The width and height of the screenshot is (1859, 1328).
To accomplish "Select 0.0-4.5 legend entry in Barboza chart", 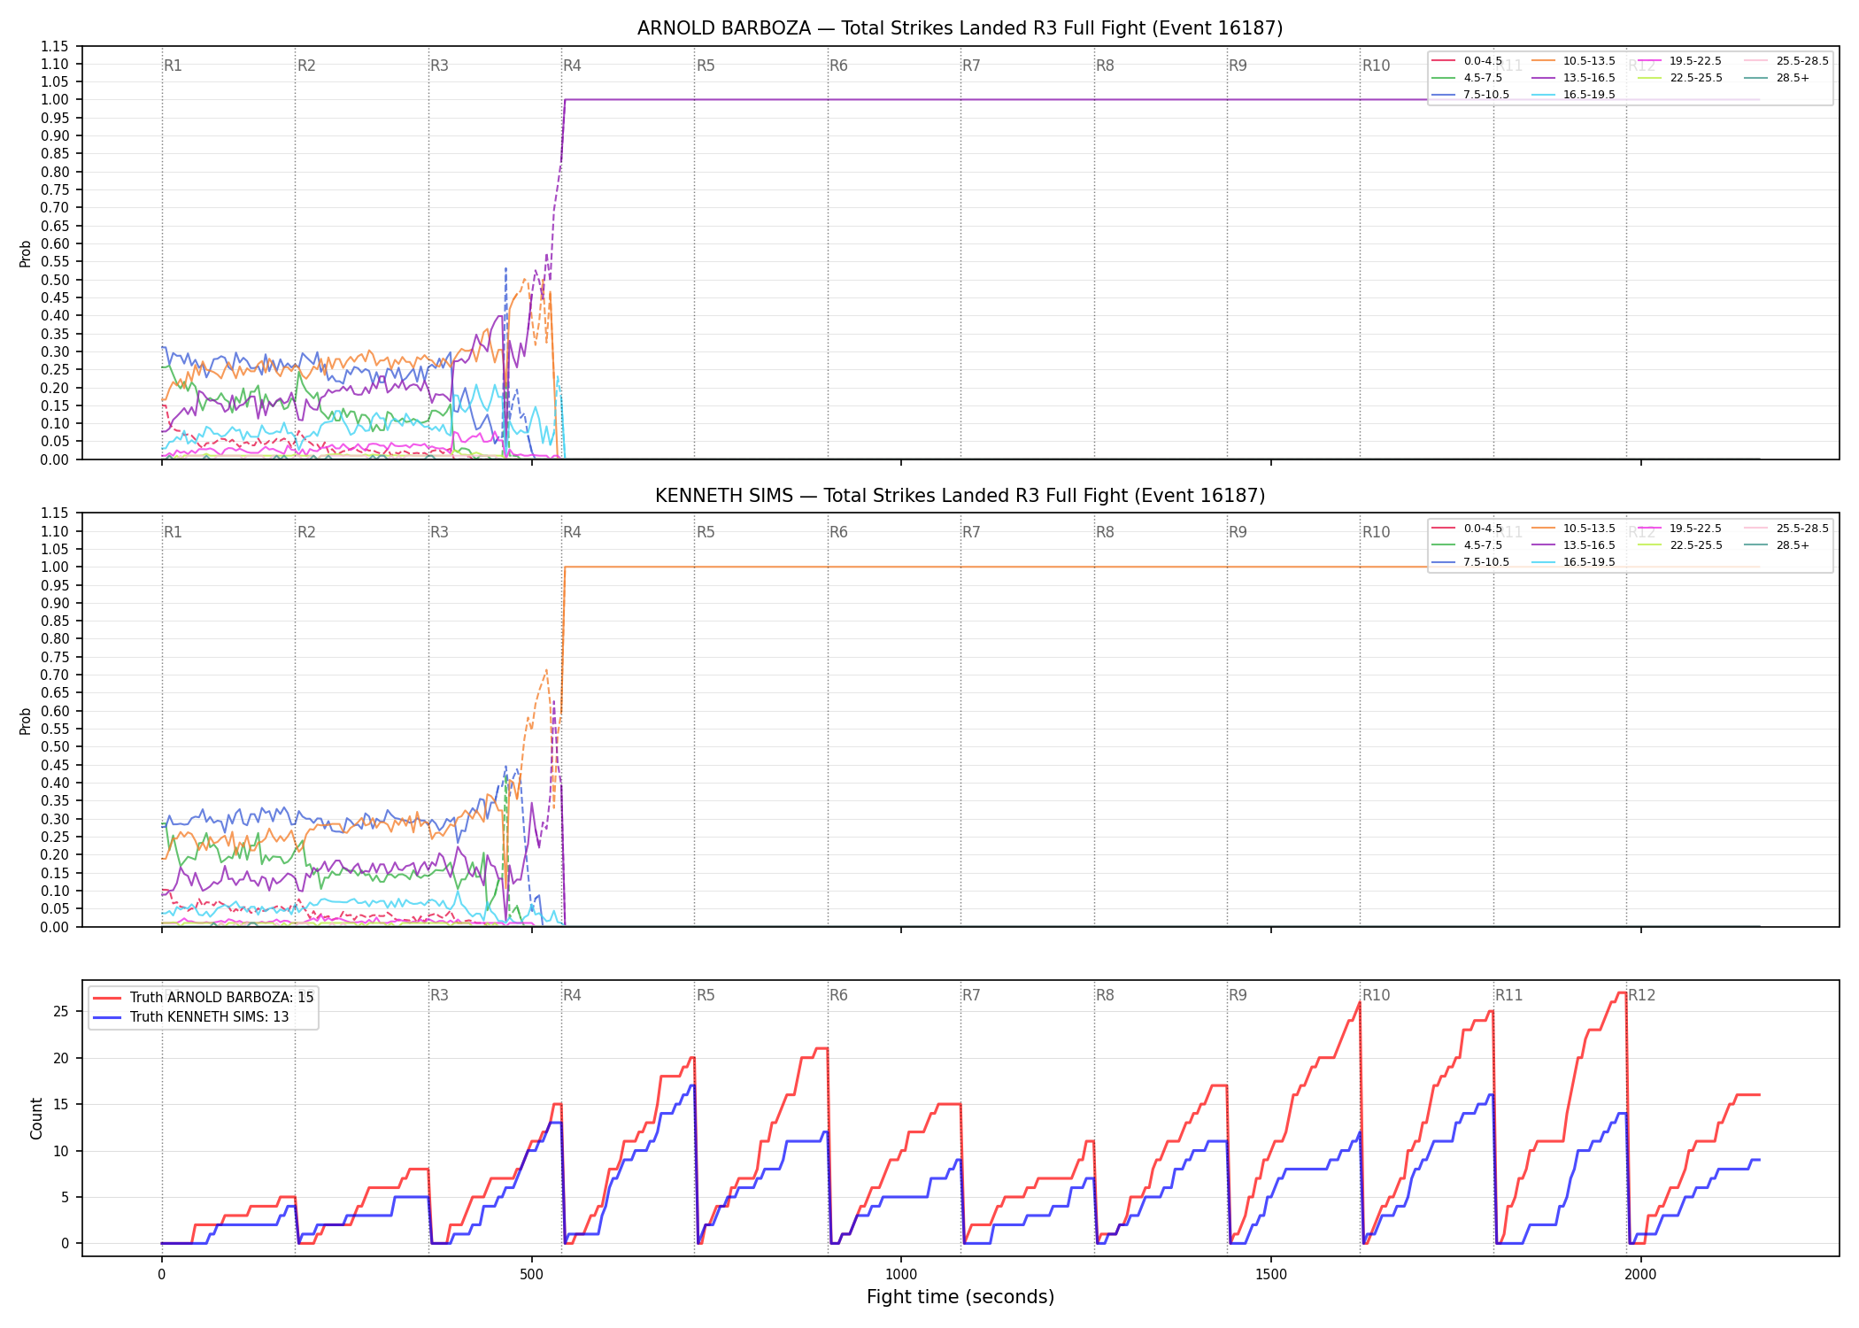I will [x=1467, y=61].
